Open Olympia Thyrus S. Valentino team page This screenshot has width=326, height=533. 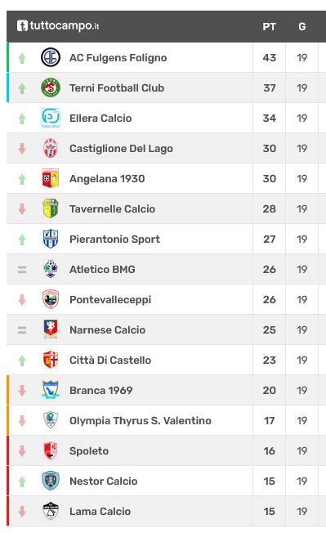click(x=141, y=421)
